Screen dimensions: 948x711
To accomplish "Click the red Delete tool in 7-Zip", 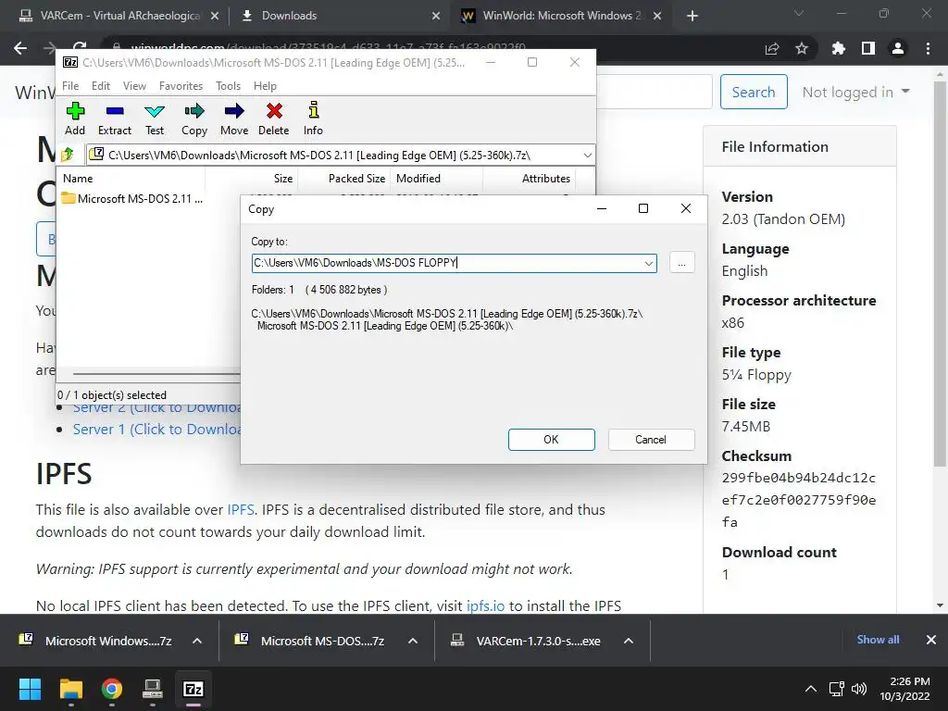I will [x=274, y=119].
